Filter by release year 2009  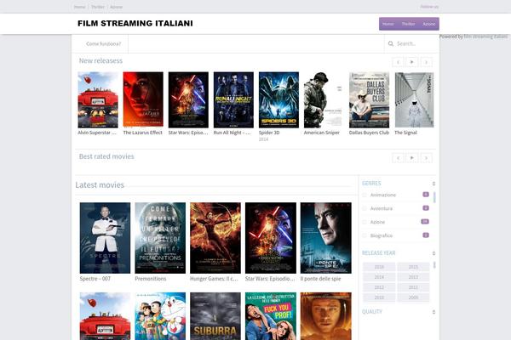click(413, 297)
